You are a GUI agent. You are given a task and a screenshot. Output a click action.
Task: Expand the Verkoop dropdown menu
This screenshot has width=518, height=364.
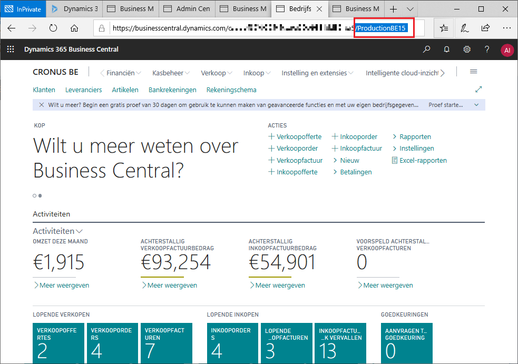pos(217,73)
